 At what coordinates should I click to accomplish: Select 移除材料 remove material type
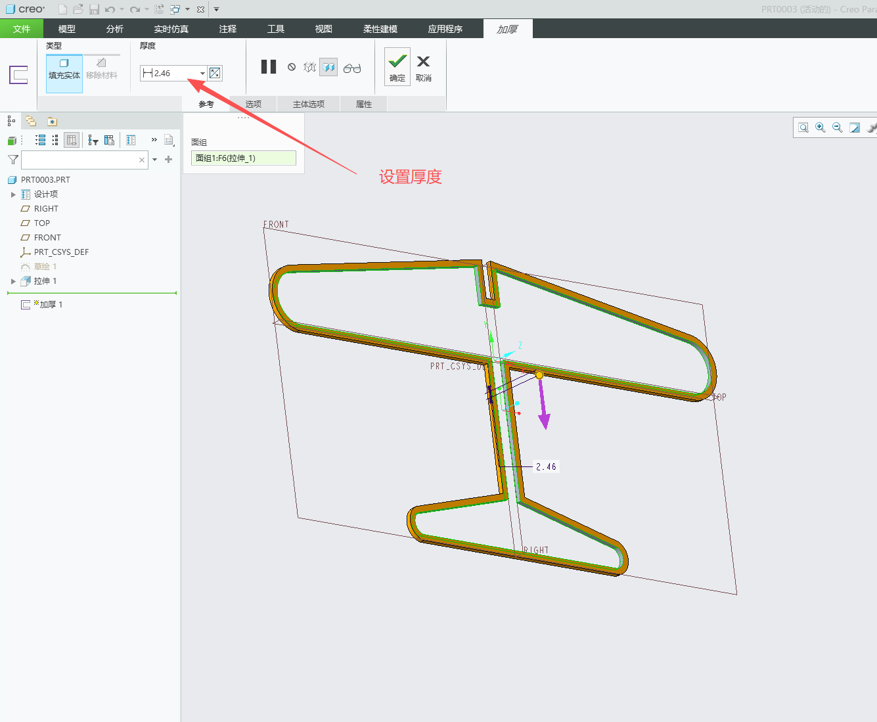(102, 70)
